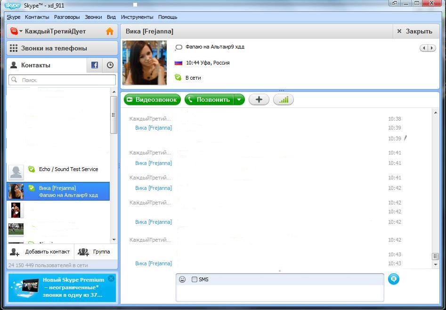Open the Звонки menu

pos(93,17)
